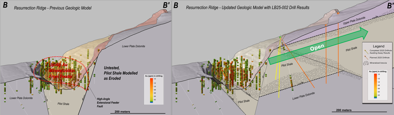Click the orange drillhole collar on the ridge top
394x115 pixels.
[338, 13]
